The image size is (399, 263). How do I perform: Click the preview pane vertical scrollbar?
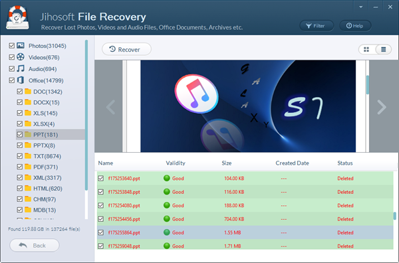coord(368,84)
